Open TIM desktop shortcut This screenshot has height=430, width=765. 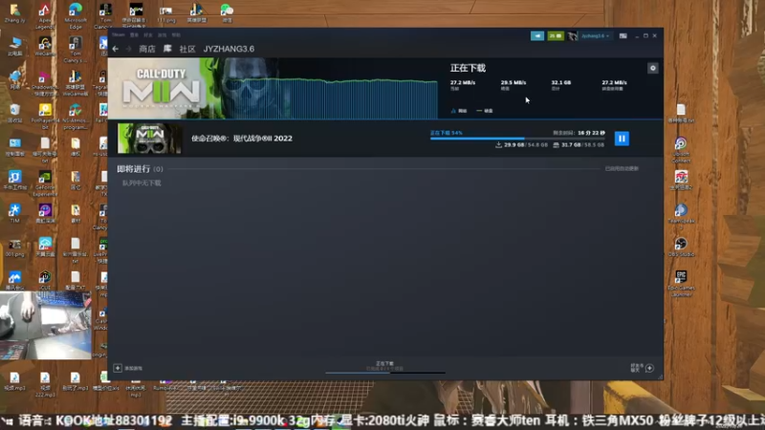[14, 213]
